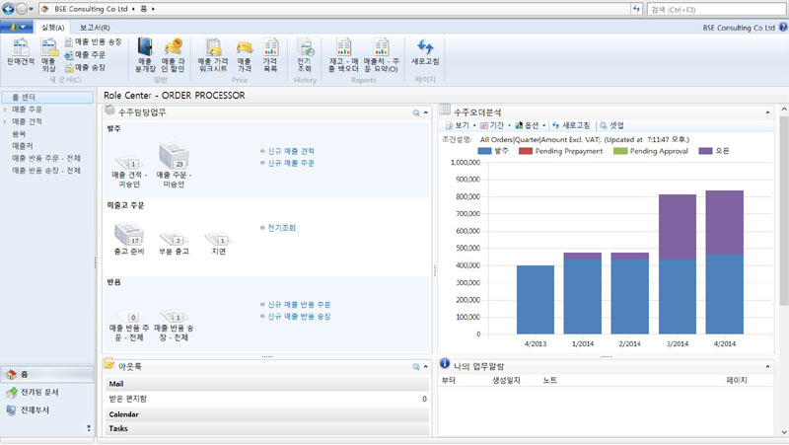Click the 오픈 purple legend swatch
This screenshot has width=789, height=445.
705,151
